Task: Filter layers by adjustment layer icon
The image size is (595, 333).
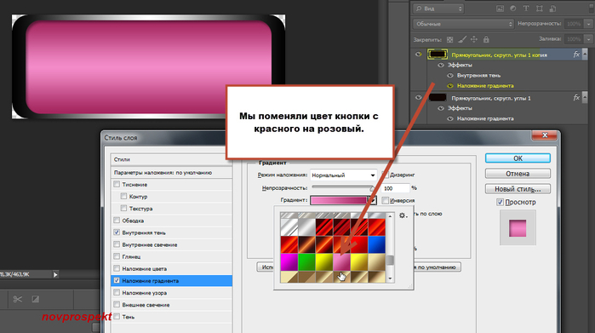Action: tap(513, 9)
